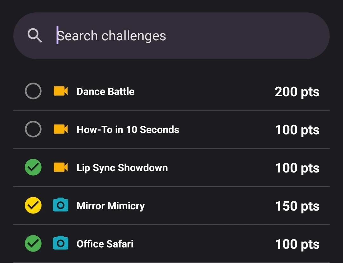This screenshot has height=263, width=343.
Task: Uncheck the Lip Sync Showdown green checkmark
Action: point(33,168)
